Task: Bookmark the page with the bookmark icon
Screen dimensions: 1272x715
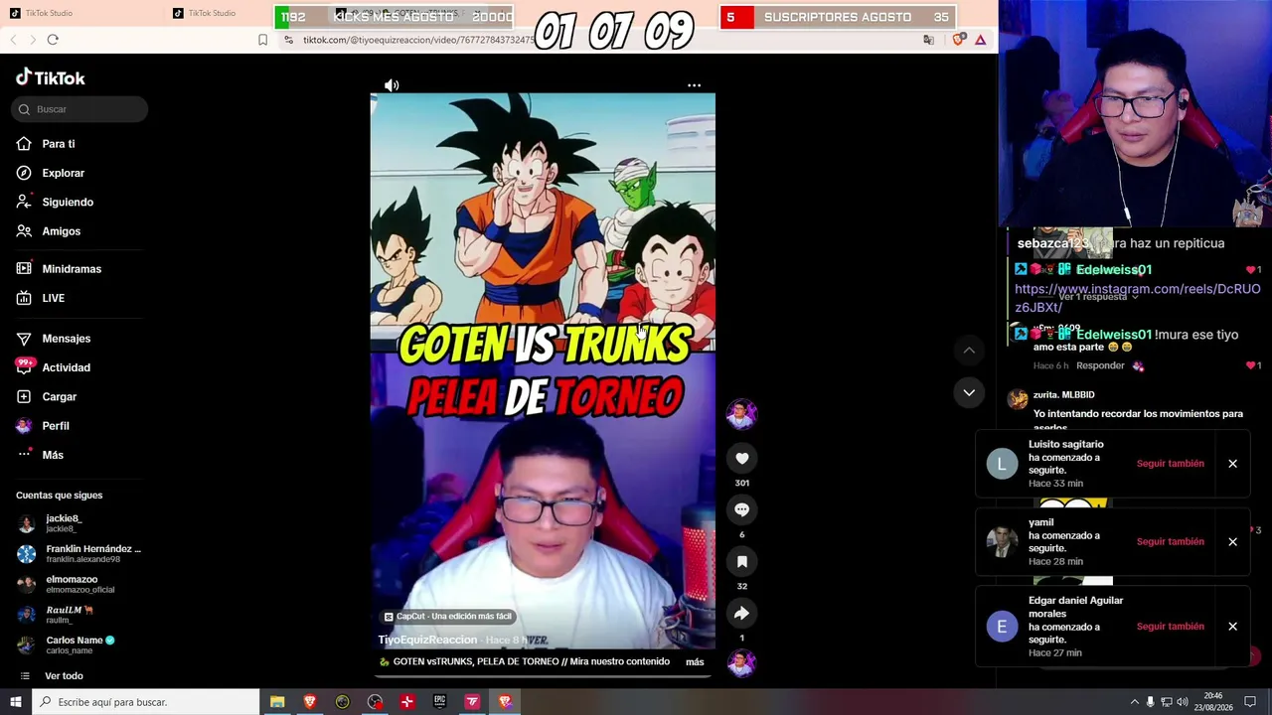Action: pos(262,40)
